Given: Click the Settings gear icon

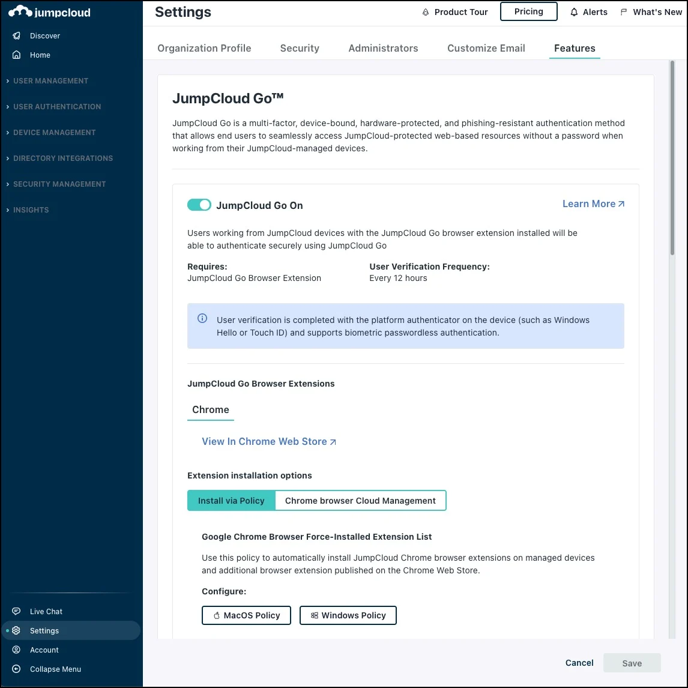Looking at the screenshot, I should point(17,631).
